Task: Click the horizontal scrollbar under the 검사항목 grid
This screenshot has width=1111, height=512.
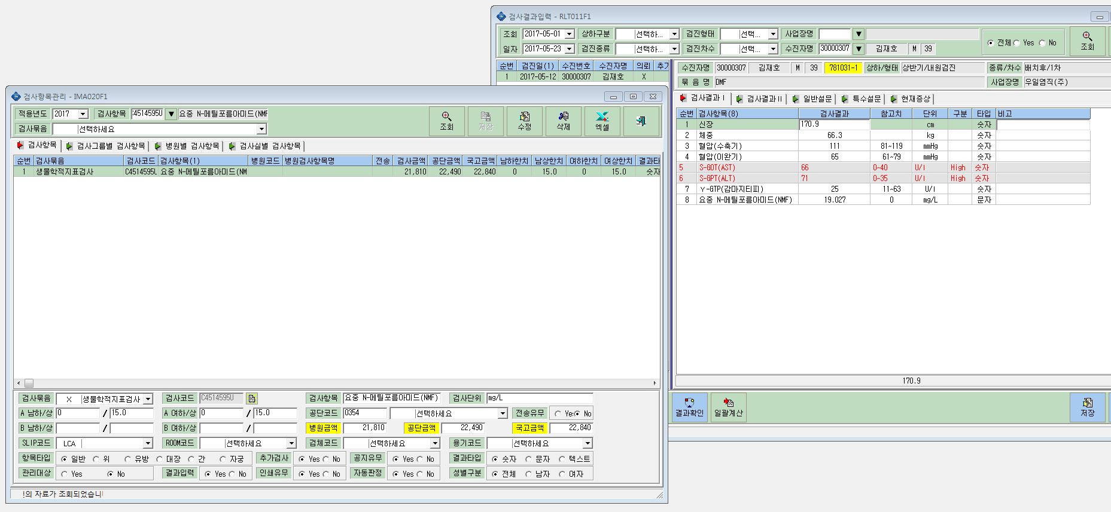Action: (336, 383)
